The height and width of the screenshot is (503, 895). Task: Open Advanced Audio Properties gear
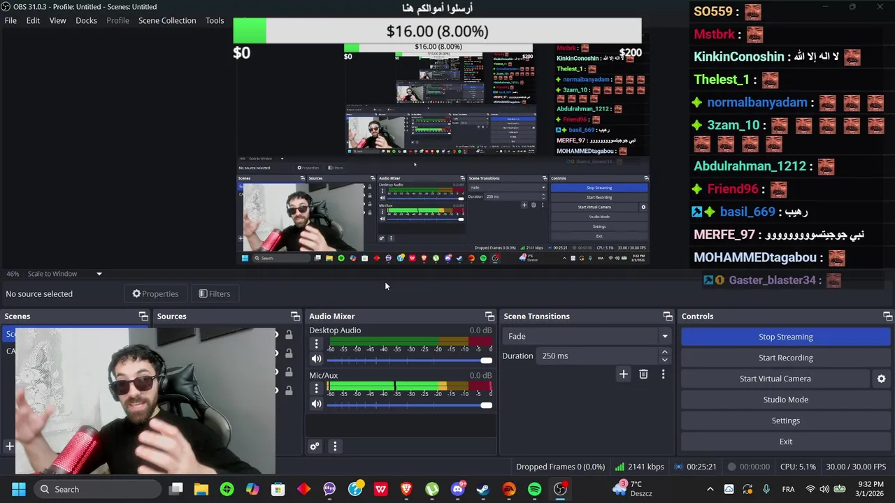pyautogui.click(x=315, y=446)
